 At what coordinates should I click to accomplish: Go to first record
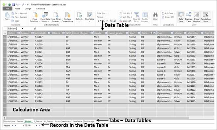pyautogui.click(x=12, y=126)
